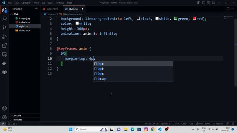
Task: Open the Microsoft Store from taskbar
Action: [139, 129]
